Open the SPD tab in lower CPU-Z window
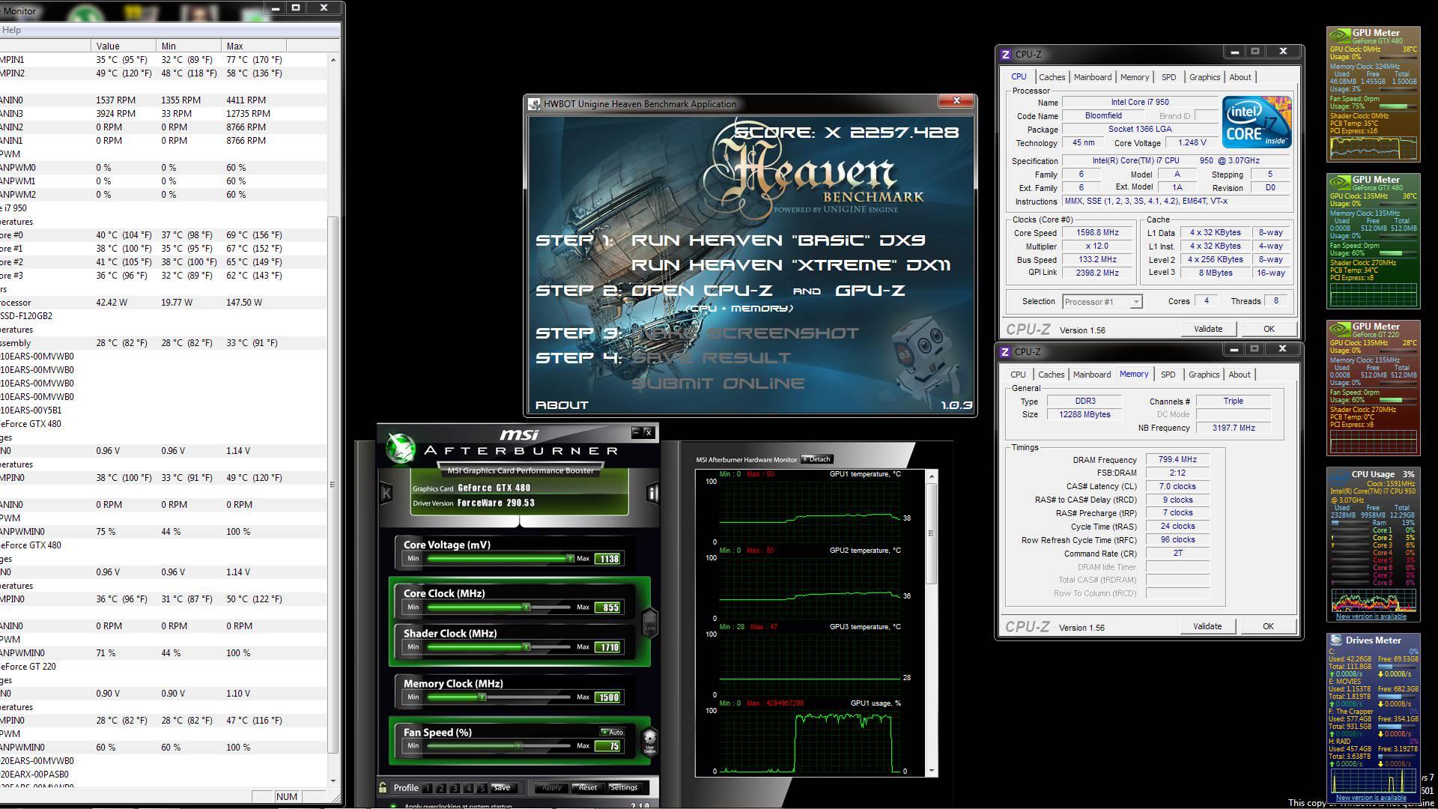 tap(1168, 375)
